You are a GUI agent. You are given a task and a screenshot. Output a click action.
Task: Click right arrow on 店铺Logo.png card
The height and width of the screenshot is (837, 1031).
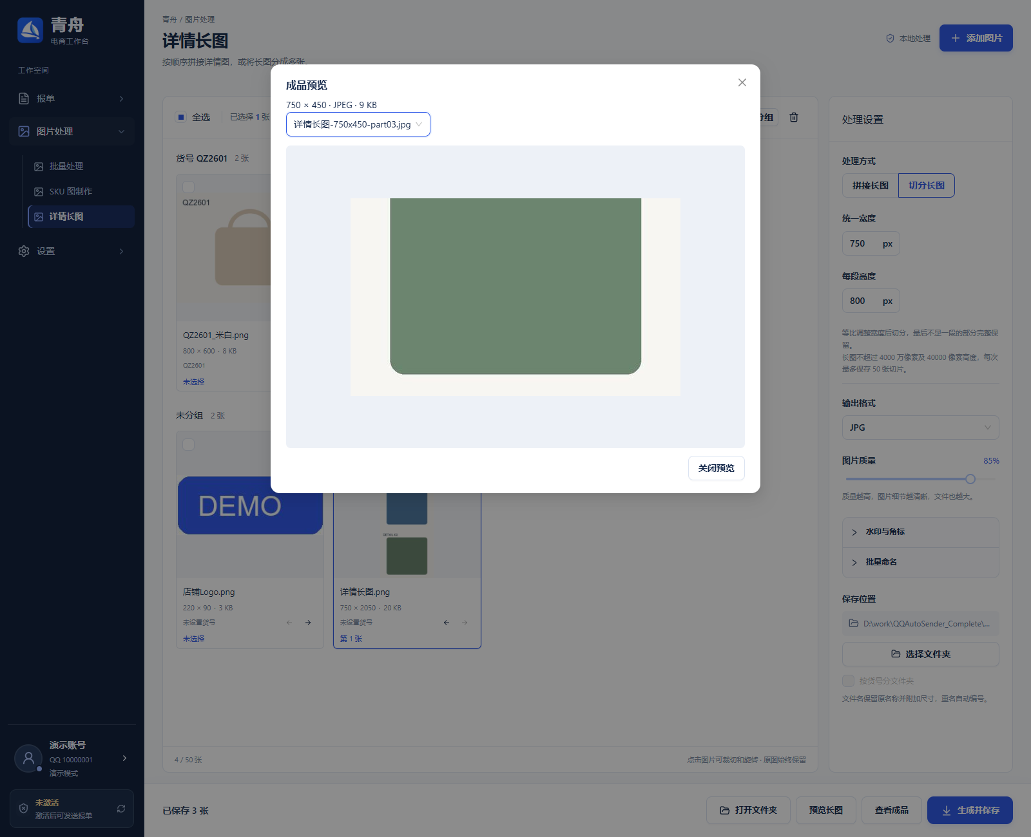[x=308, y=623]
